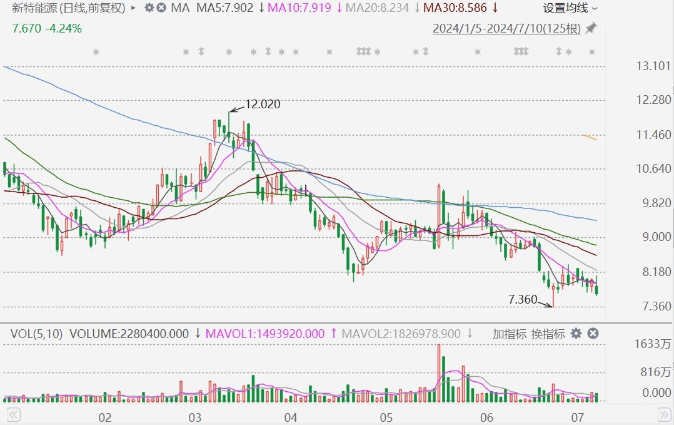Pin the chart date range
The image size is (674, 425).
click(591, 28)
